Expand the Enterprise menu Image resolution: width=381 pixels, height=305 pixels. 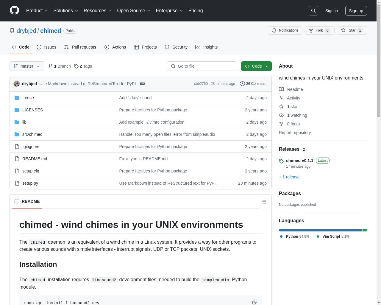[169, 11]
